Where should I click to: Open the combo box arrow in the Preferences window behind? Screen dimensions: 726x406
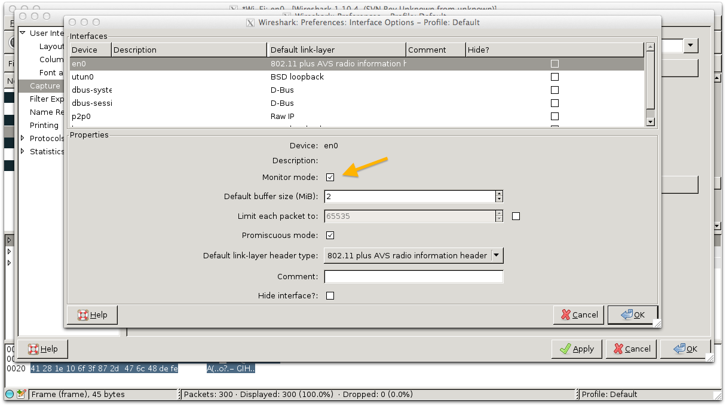pos(691,45)
